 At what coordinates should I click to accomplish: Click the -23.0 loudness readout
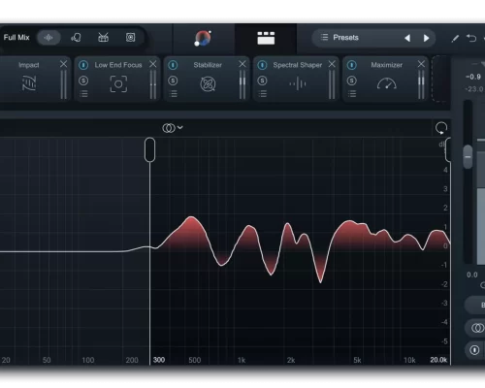coord(474,89)
